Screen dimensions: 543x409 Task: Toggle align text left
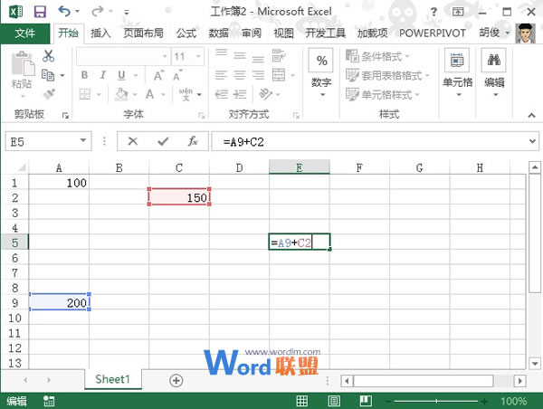(x=221, y=75)
